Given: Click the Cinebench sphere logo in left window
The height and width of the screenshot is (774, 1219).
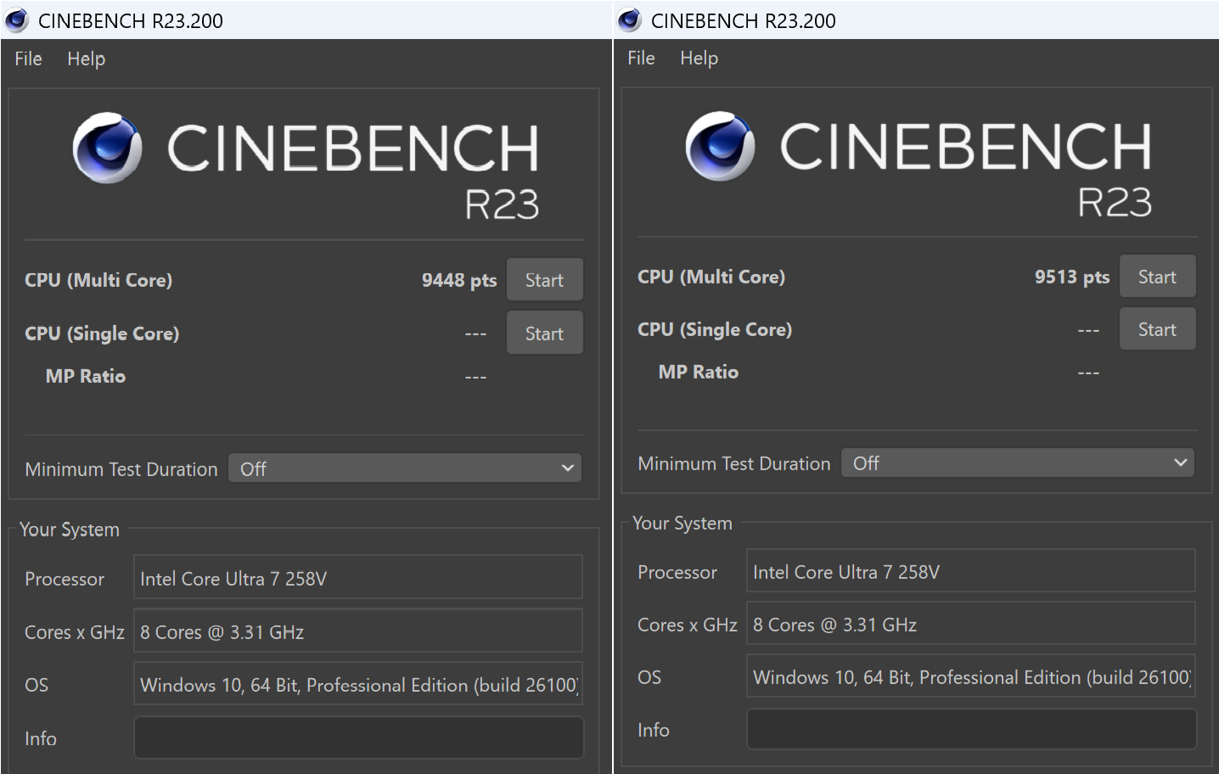Looking at the screenshot, I should click(107, 148).
